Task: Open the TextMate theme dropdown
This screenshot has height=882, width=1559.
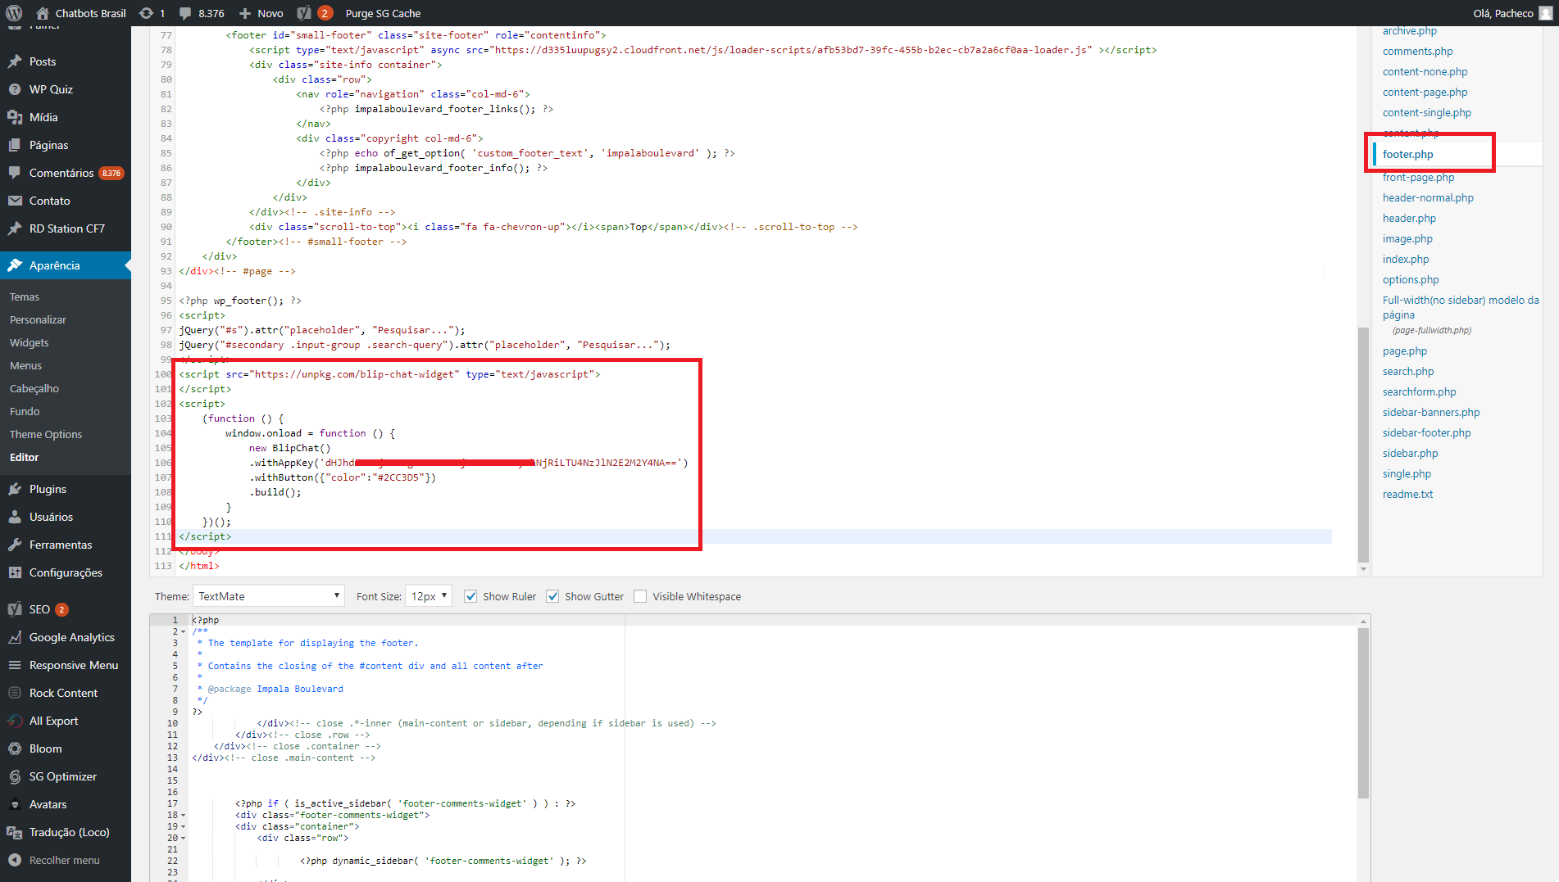Action: pos(269,595)
